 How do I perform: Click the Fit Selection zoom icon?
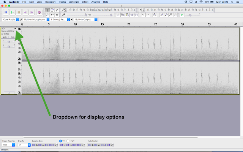(171, 15)
